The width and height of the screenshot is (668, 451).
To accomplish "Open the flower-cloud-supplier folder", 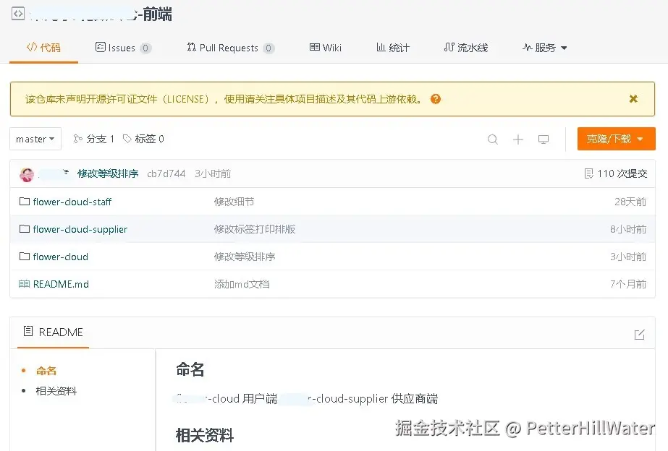I will pyautogui.click(x=80, y=229).
